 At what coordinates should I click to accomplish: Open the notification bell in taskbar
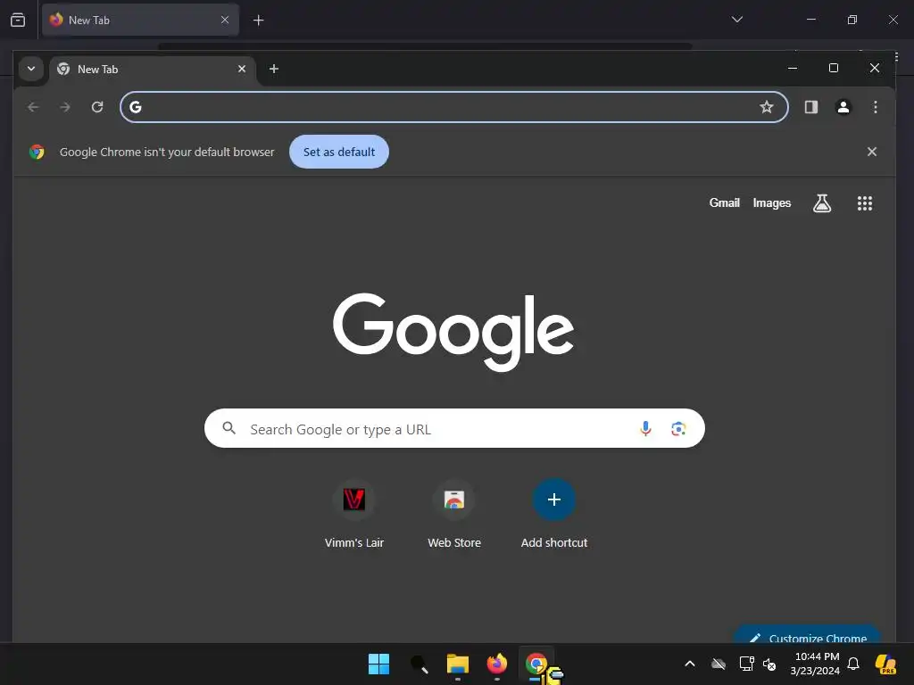pos(853,664)
